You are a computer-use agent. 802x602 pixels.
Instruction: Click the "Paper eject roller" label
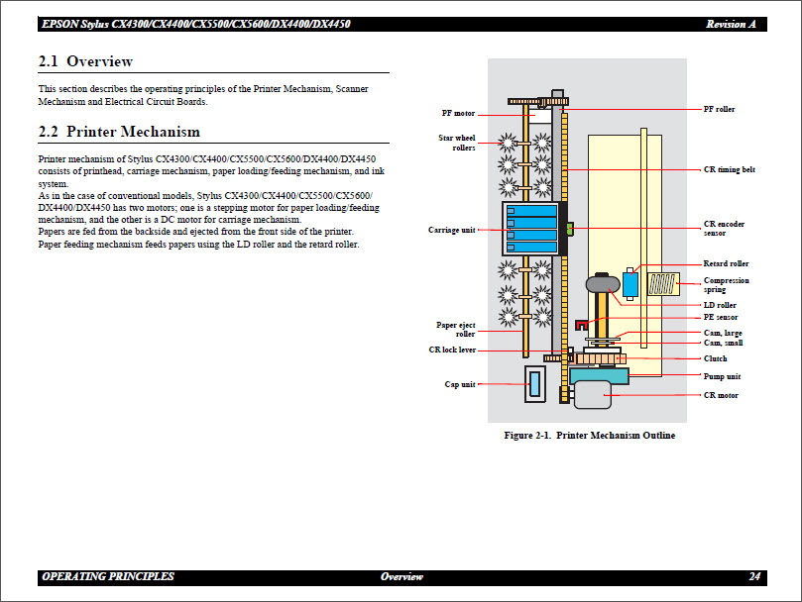[456, 330]
